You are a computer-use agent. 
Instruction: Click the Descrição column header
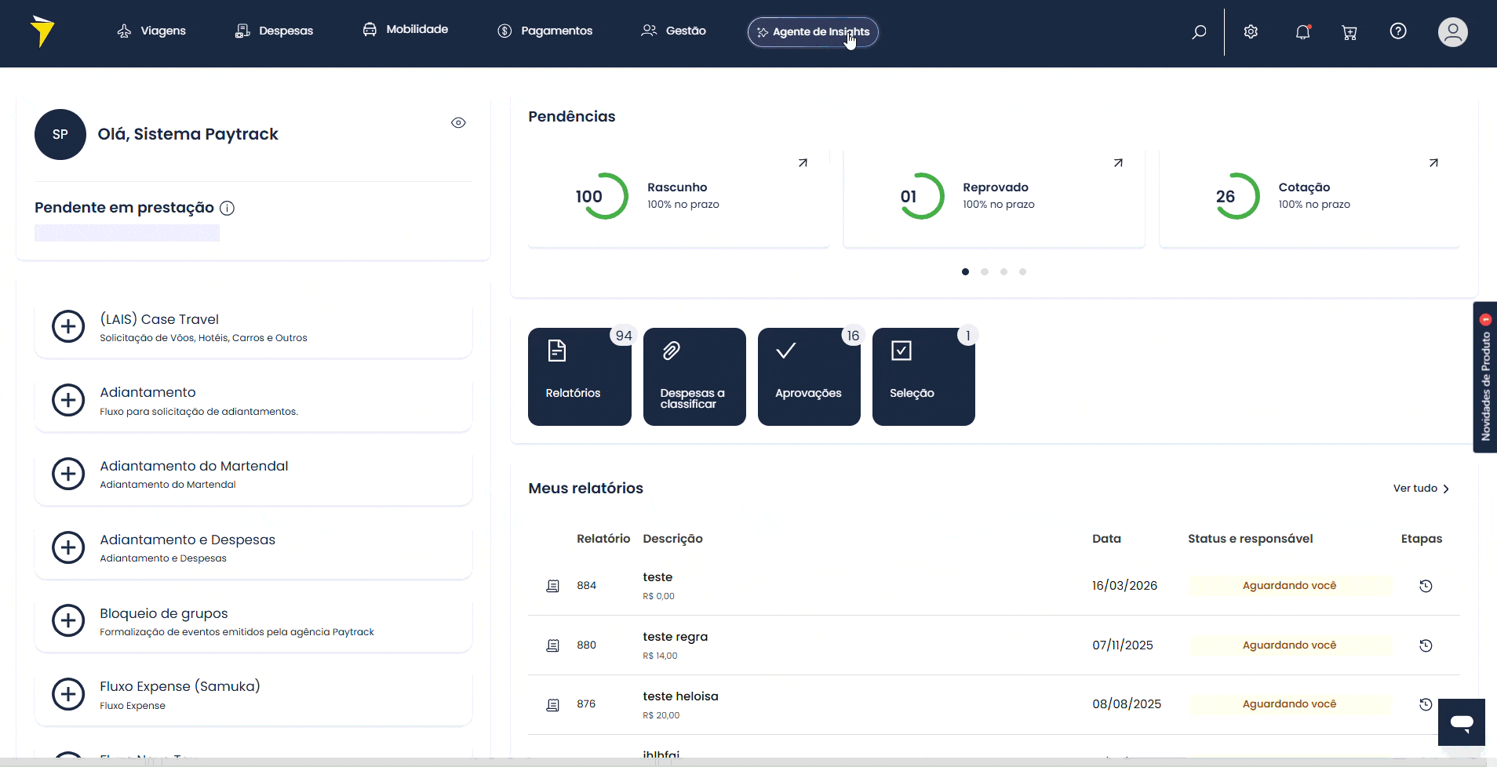[672, 539]
